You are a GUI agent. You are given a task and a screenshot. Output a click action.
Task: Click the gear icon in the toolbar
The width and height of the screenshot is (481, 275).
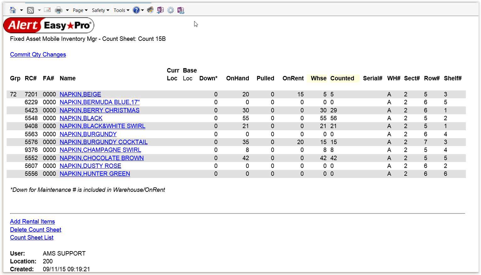click(x=171, y=10)
